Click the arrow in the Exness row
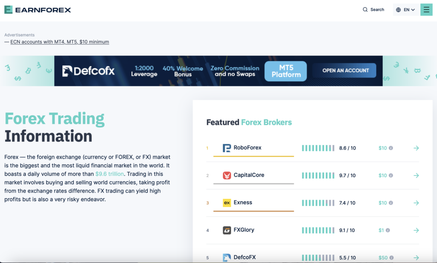This screenshot has width=437, height=263. point(417,203)
